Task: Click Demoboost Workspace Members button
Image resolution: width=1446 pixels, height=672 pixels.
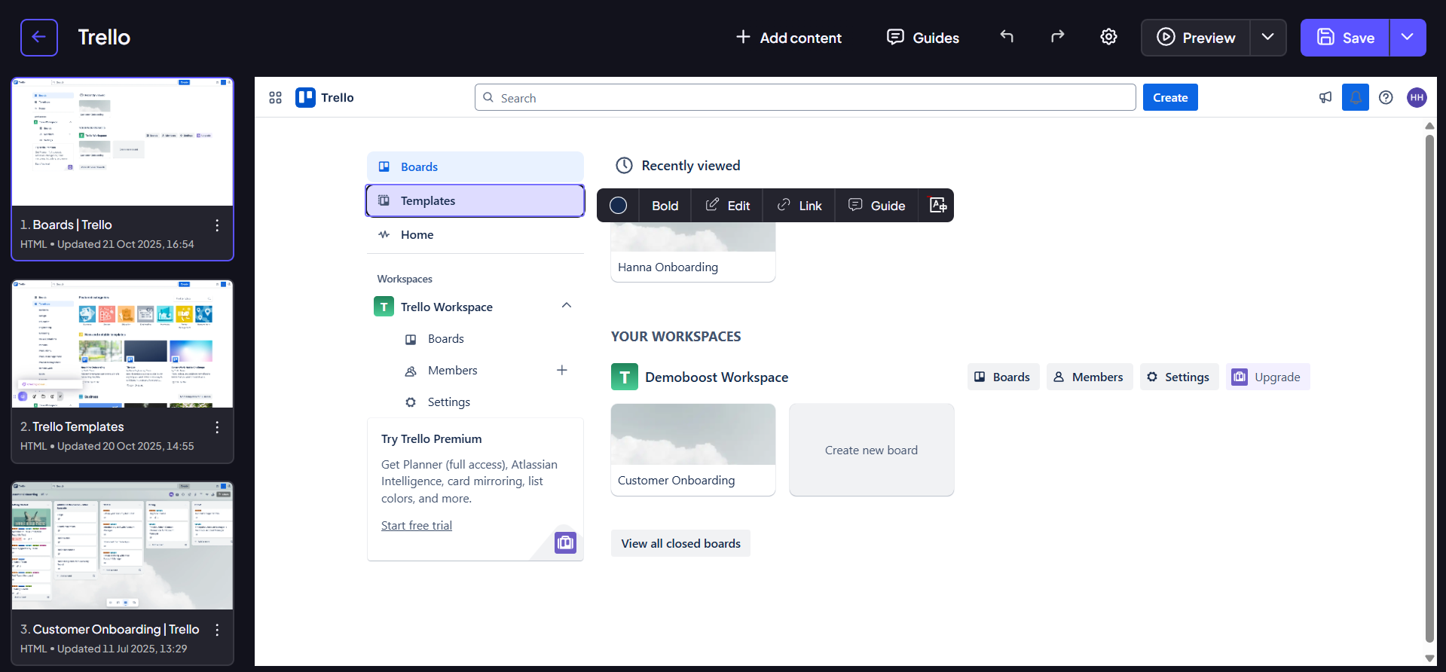Action: click(1089, 377)
